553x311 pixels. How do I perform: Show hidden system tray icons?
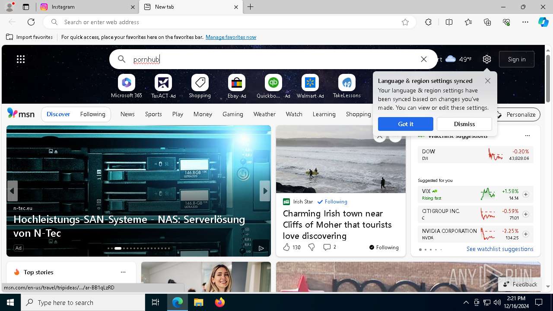coord(466,302)
